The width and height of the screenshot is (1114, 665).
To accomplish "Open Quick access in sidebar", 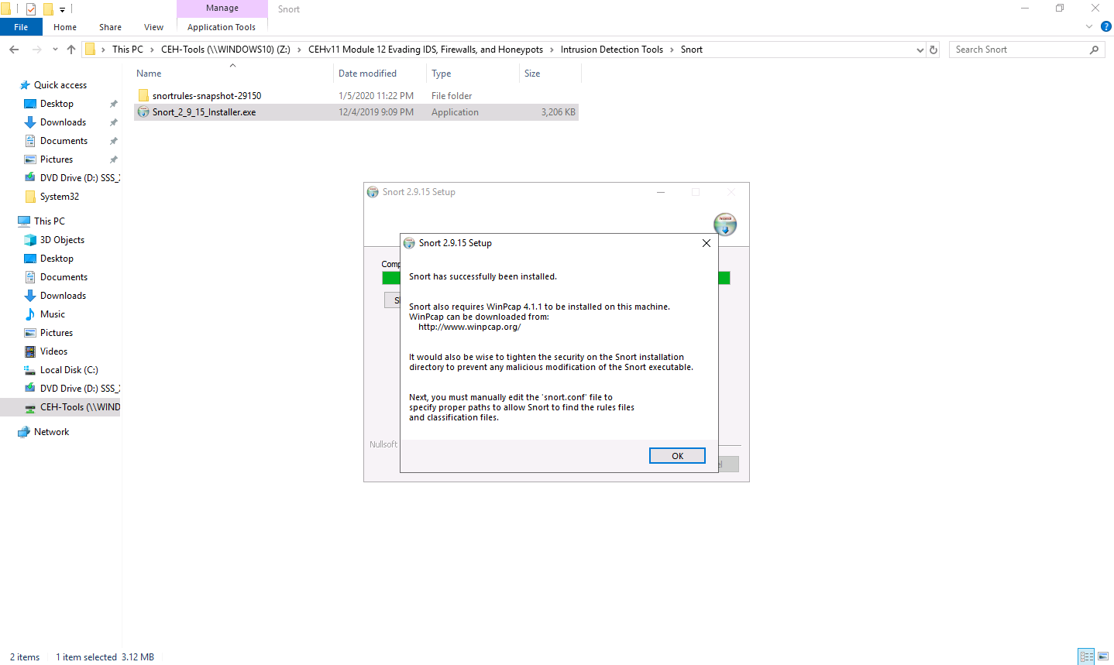I will coord(60,85).
